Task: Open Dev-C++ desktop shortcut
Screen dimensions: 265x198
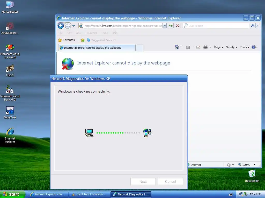Action: click(10, 112)
